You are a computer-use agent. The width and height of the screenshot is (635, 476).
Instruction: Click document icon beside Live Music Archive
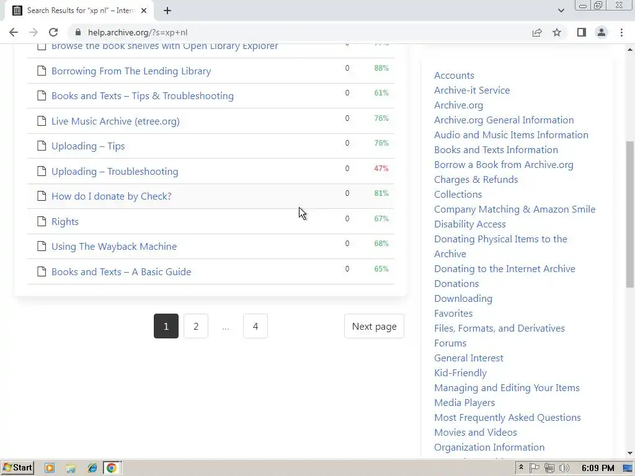tap(42, 121)
